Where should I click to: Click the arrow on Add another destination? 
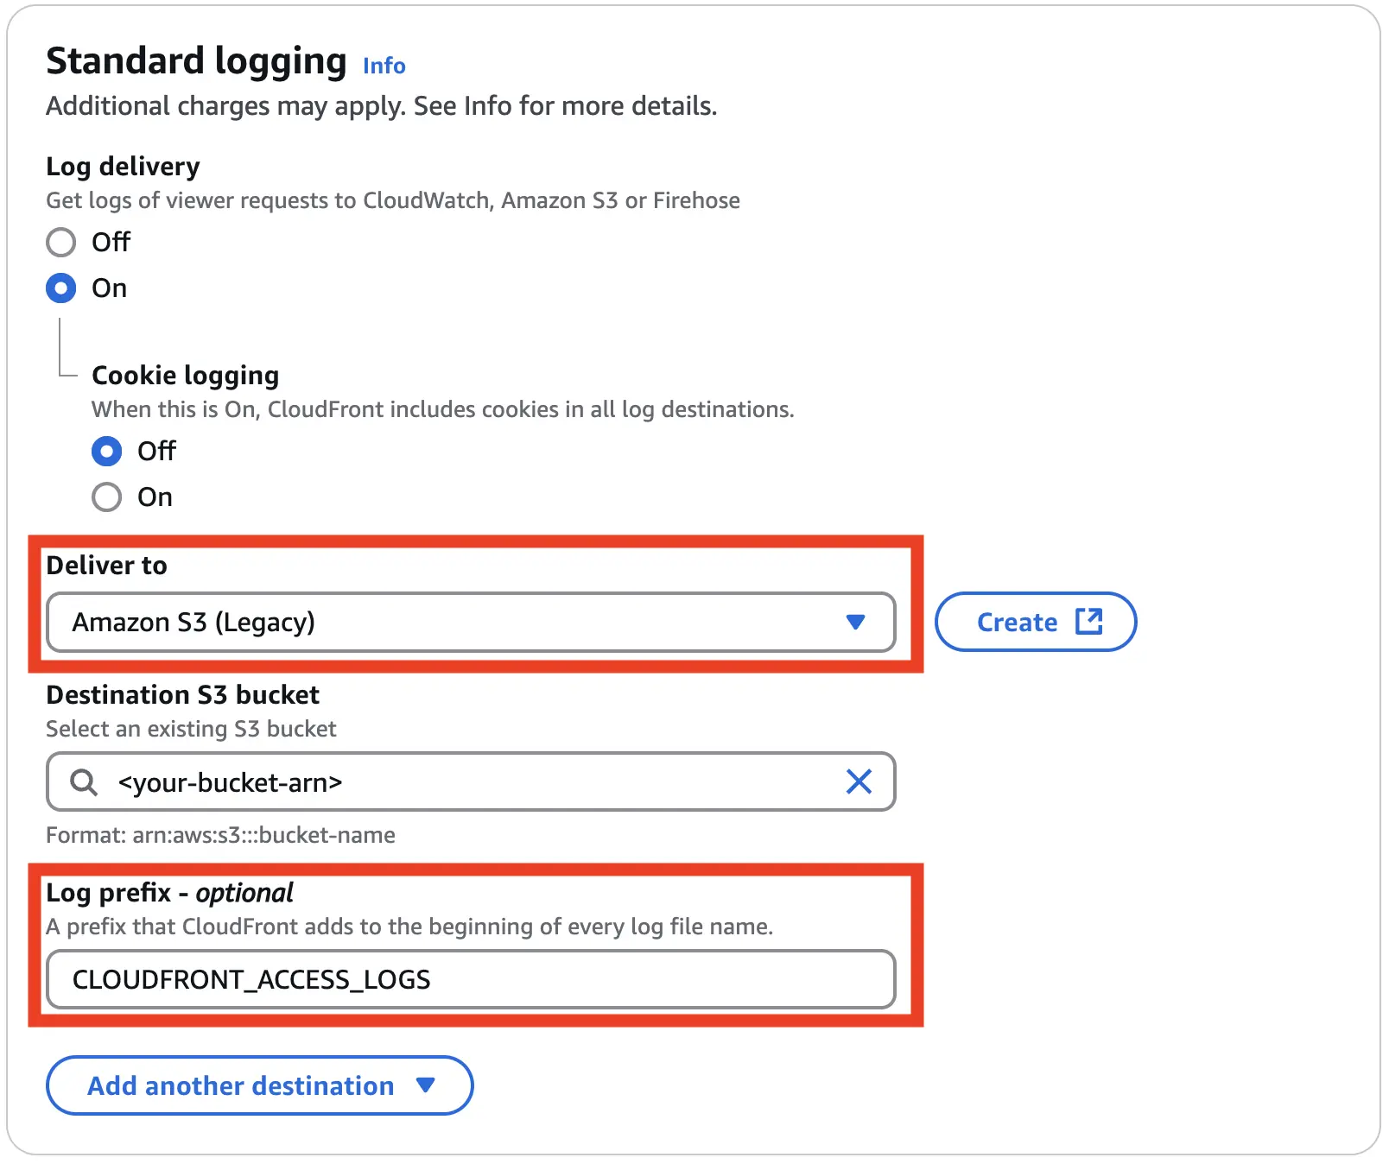(x=425, y=1085)
